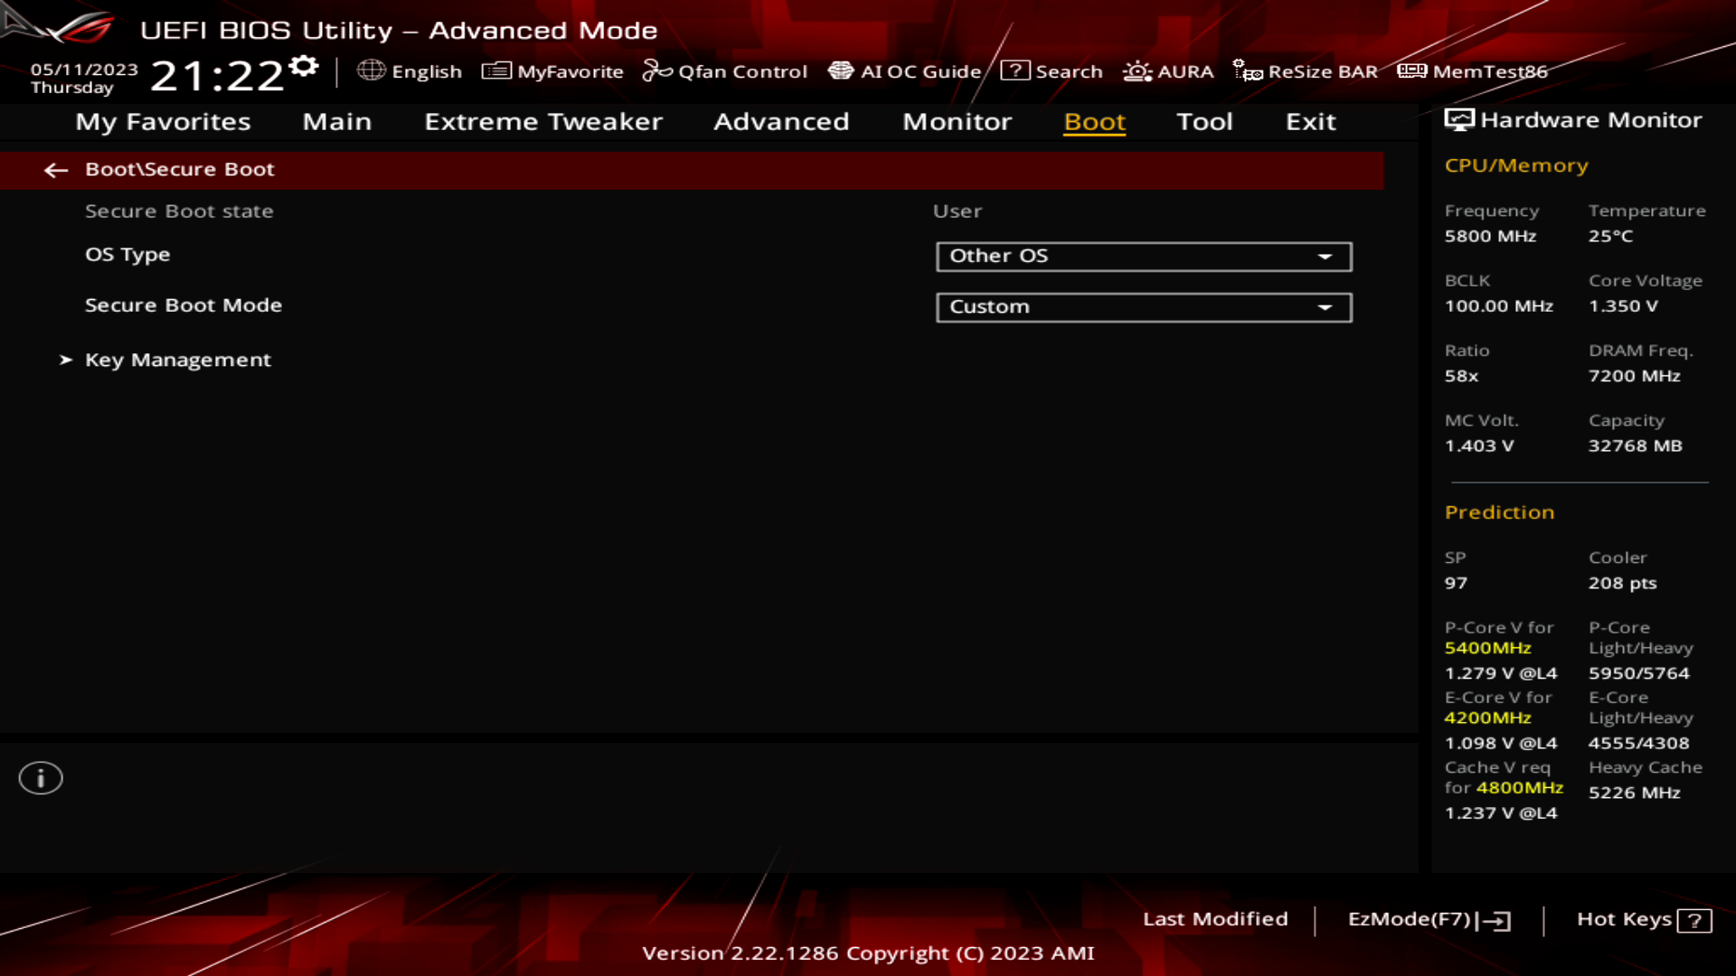Select the Boot back arrow

click(55, 168)
